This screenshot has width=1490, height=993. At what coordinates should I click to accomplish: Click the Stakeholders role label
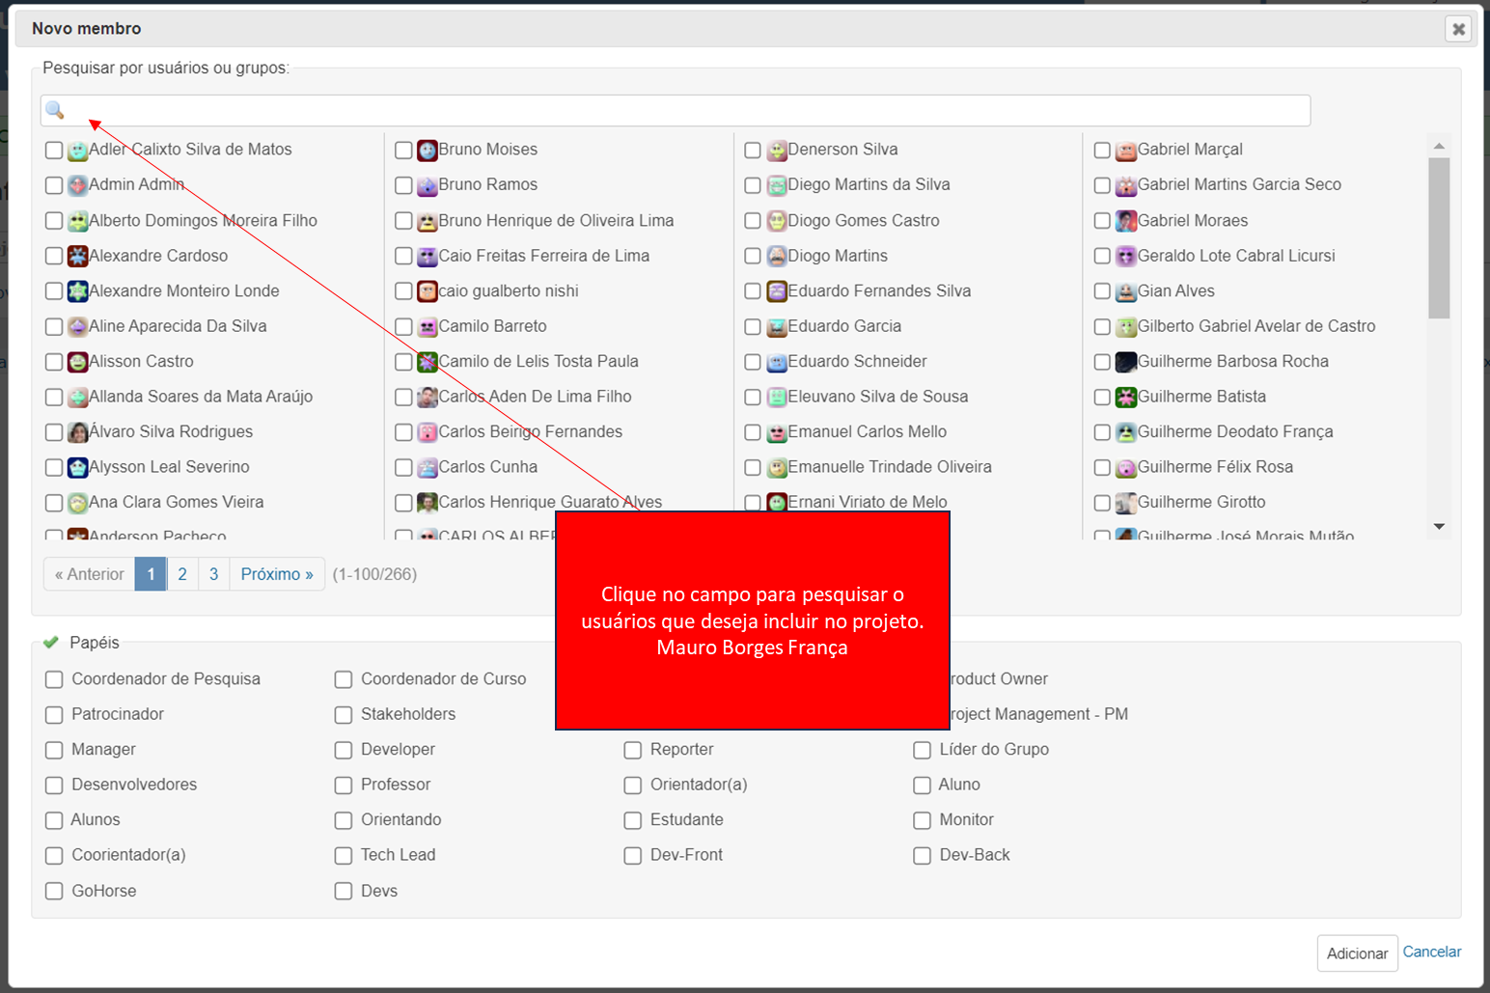408,714
